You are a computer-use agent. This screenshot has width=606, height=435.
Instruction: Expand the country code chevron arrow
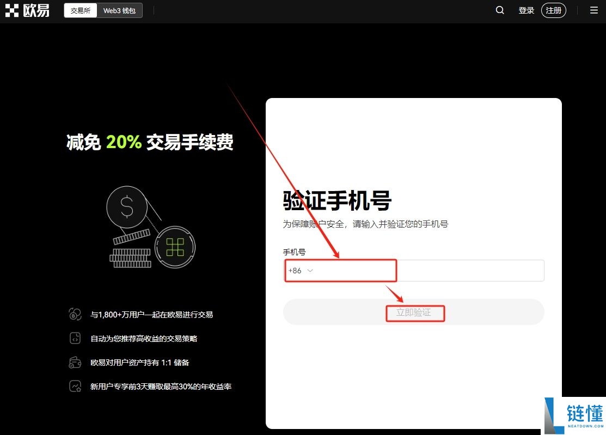[x=310, y=271]
